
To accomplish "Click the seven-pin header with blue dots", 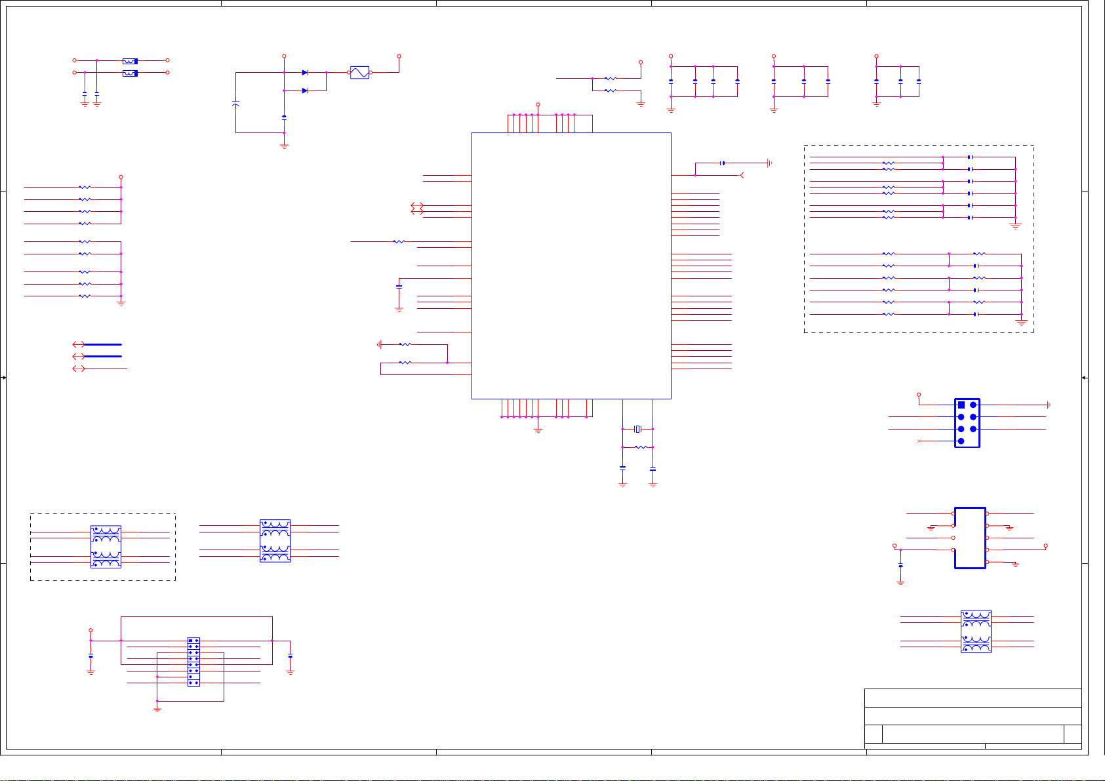I will [x=967, y=423].
